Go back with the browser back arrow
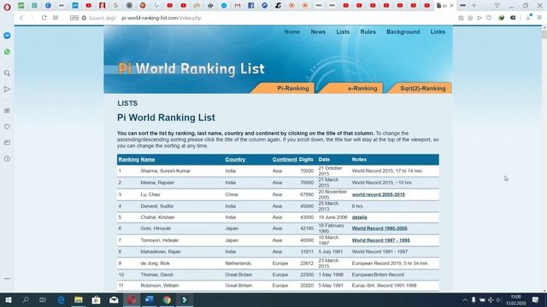 click(21, 18)
